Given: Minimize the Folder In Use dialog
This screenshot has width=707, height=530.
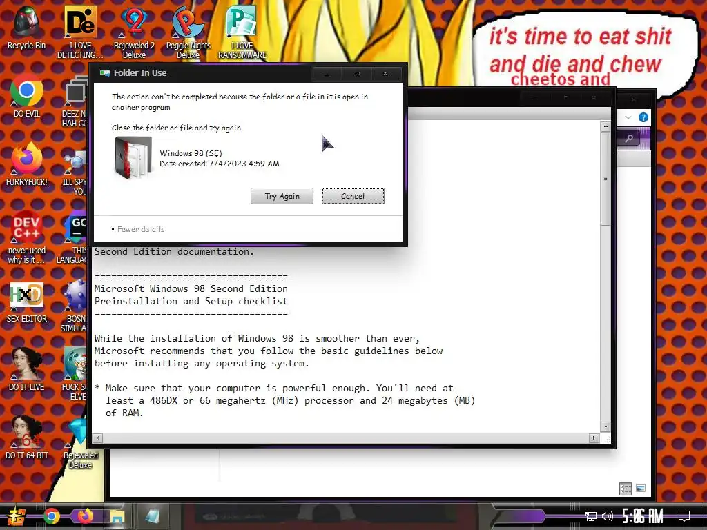Looking at the screenshot, I should [x=327, y=73].
